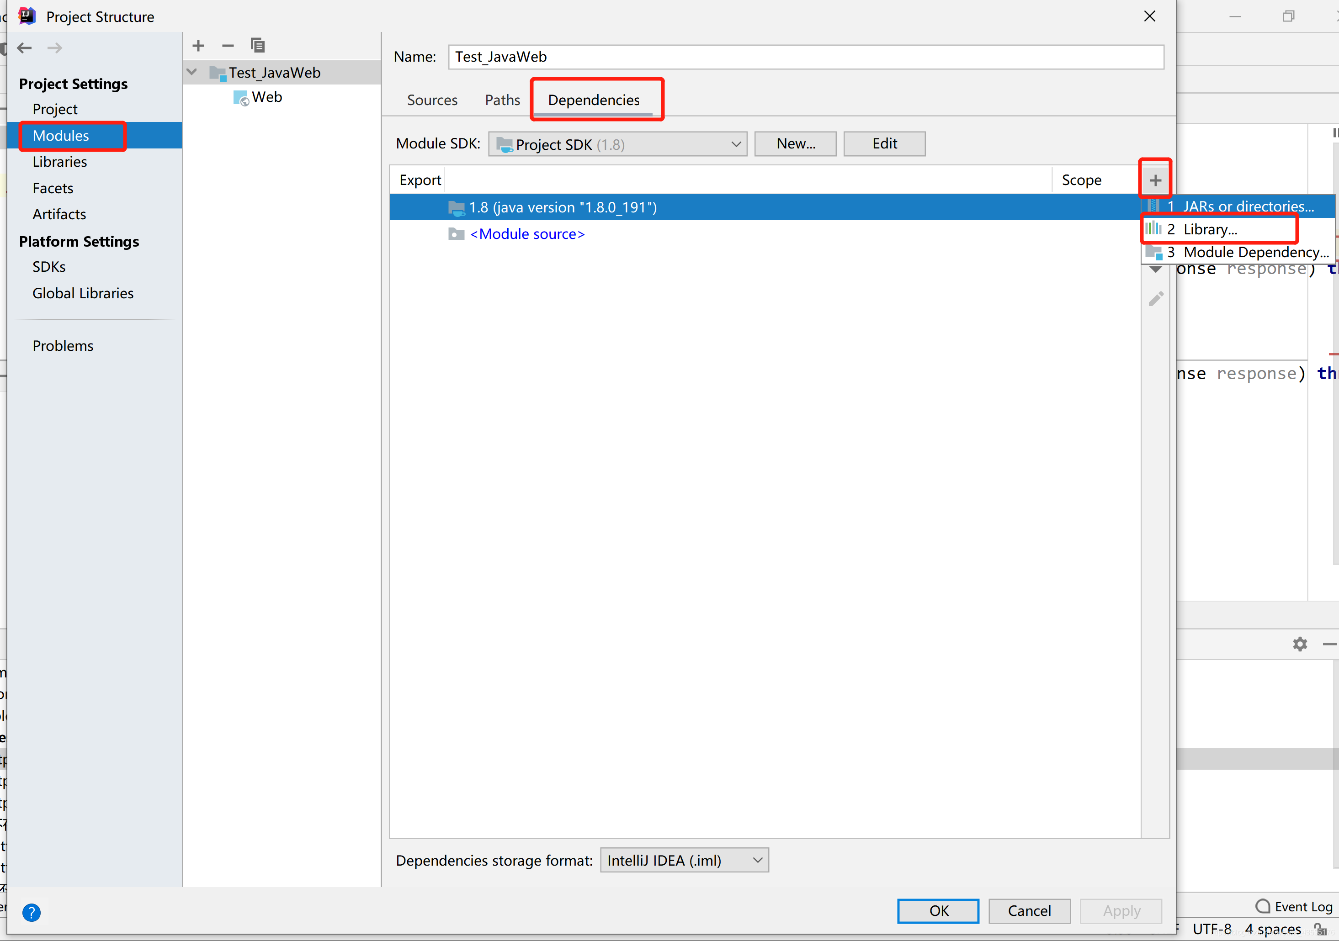Choose JARs or directories menu item

[1238, 206]
